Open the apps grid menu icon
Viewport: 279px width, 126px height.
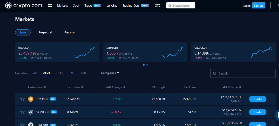pyautogui.click(x=50, y=5)
